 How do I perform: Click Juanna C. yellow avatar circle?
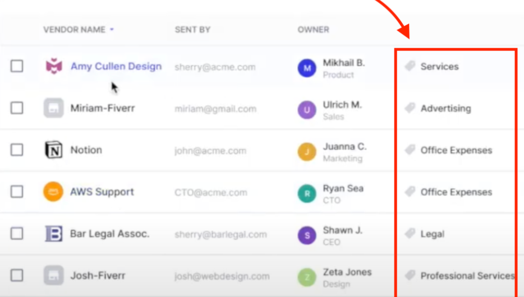pos(307,152)
